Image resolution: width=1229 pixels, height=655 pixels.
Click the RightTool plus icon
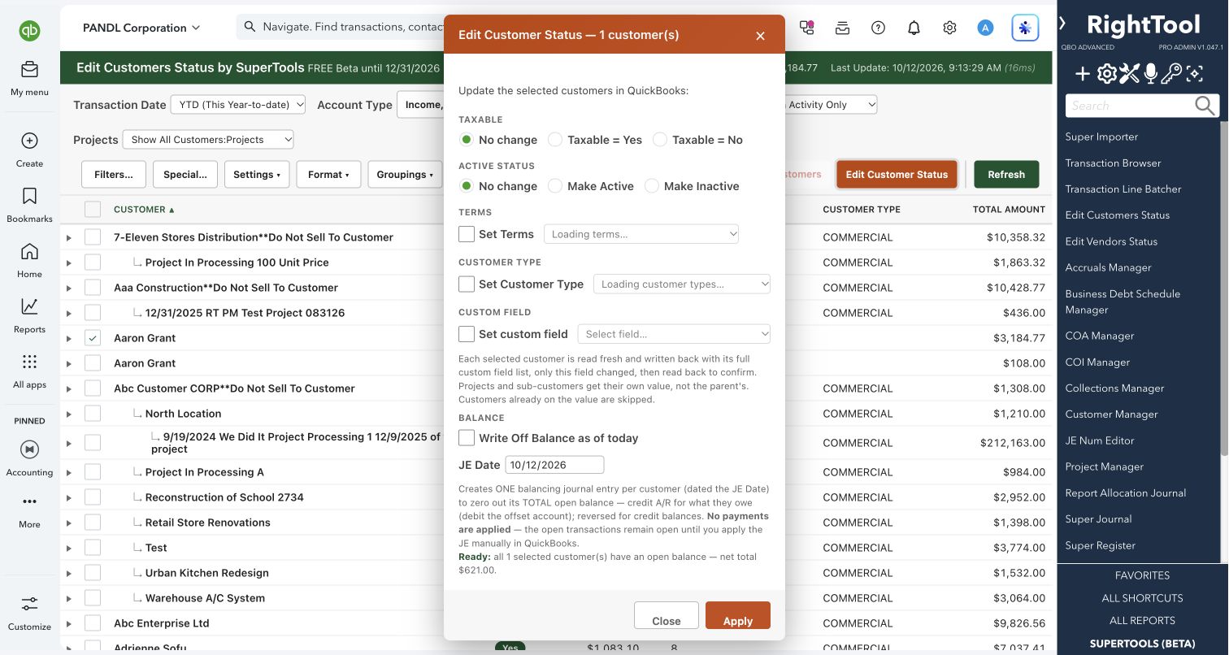[x=1083, y=75]
